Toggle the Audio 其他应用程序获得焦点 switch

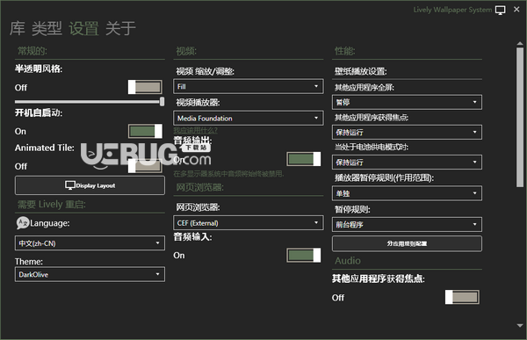click(462, 297)
